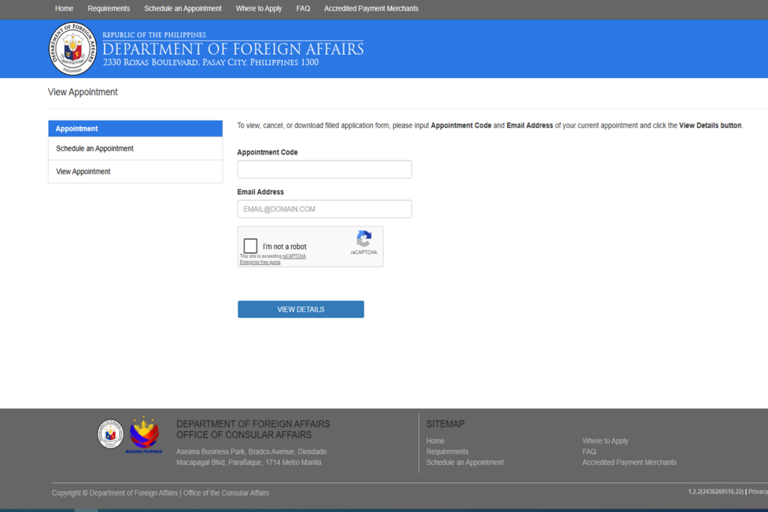
Task: Click the VIEW DETAILS button
Action: click(x=301, y=310)
